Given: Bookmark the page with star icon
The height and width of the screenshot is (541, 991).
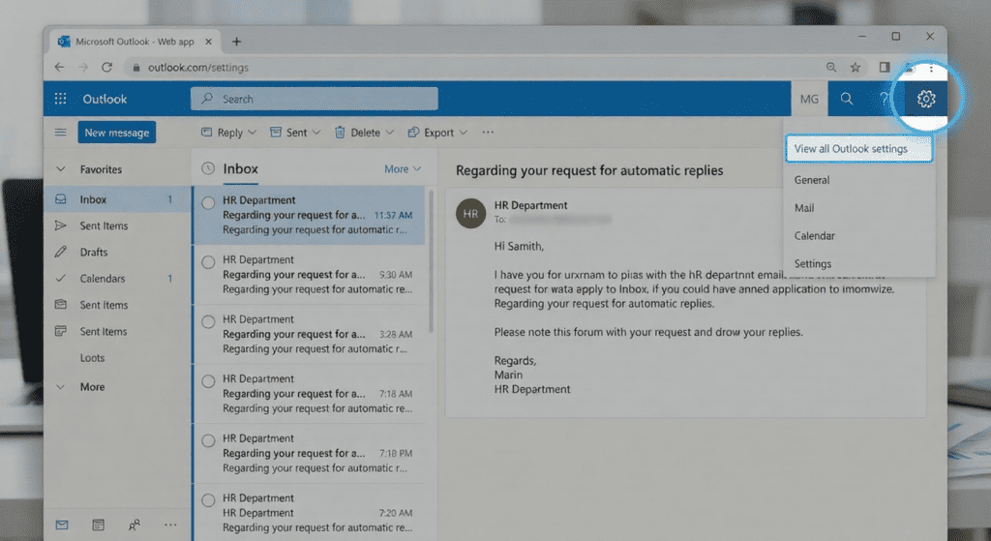Looking at the screenshot, I should tap(856, 67).
